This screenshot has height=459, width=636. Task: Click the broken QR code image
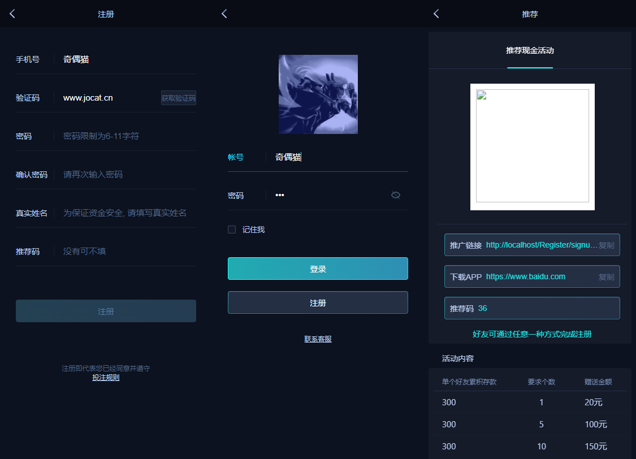(532, 146)
